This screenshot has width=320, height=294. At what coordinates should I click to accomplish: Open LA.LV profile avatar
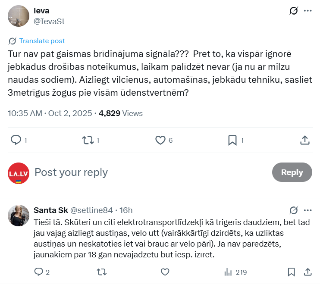click(19, 173)
